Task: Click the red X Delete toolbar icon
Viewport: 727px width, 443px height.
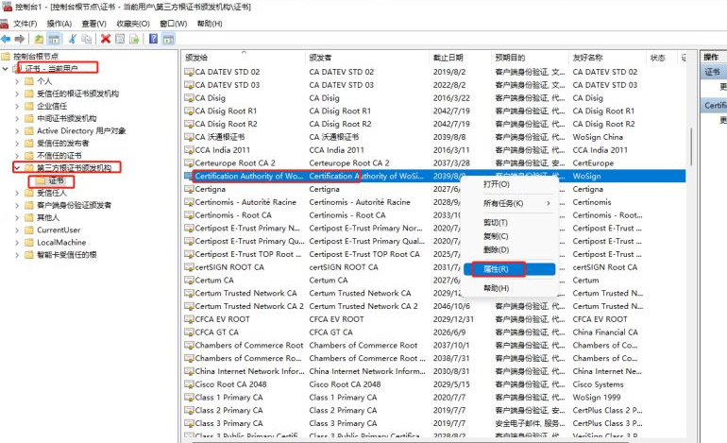Action: coord(105,39)
